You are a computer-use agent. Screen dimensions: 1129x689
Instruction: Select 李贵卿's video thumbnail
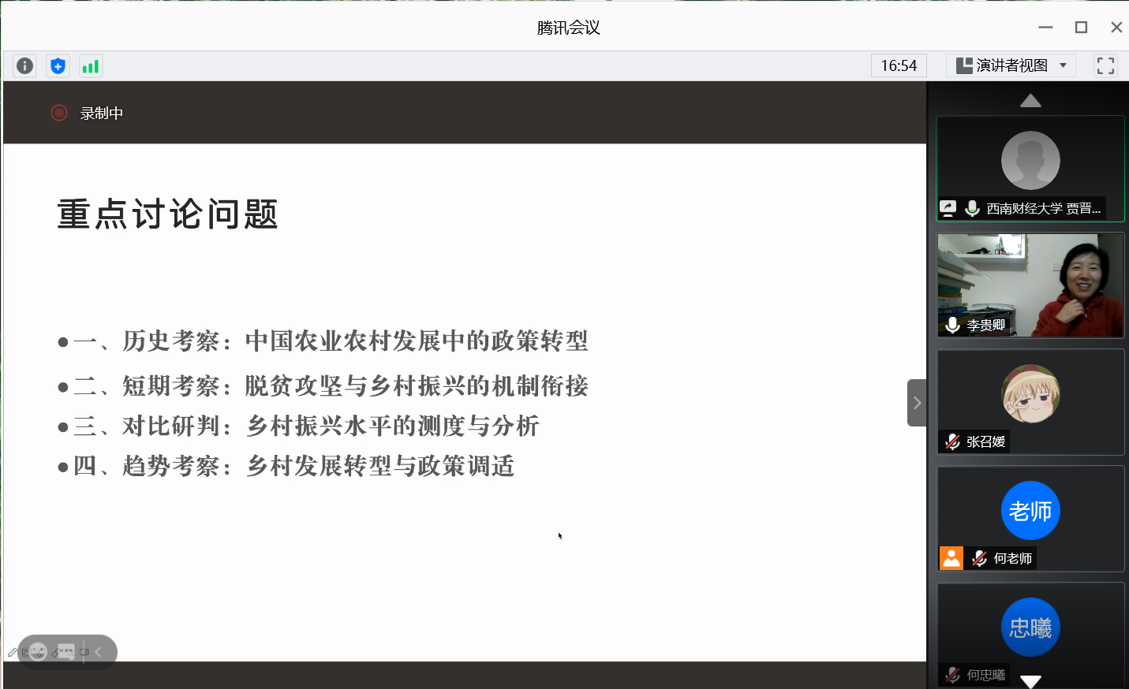click(x=1030, y=285)
